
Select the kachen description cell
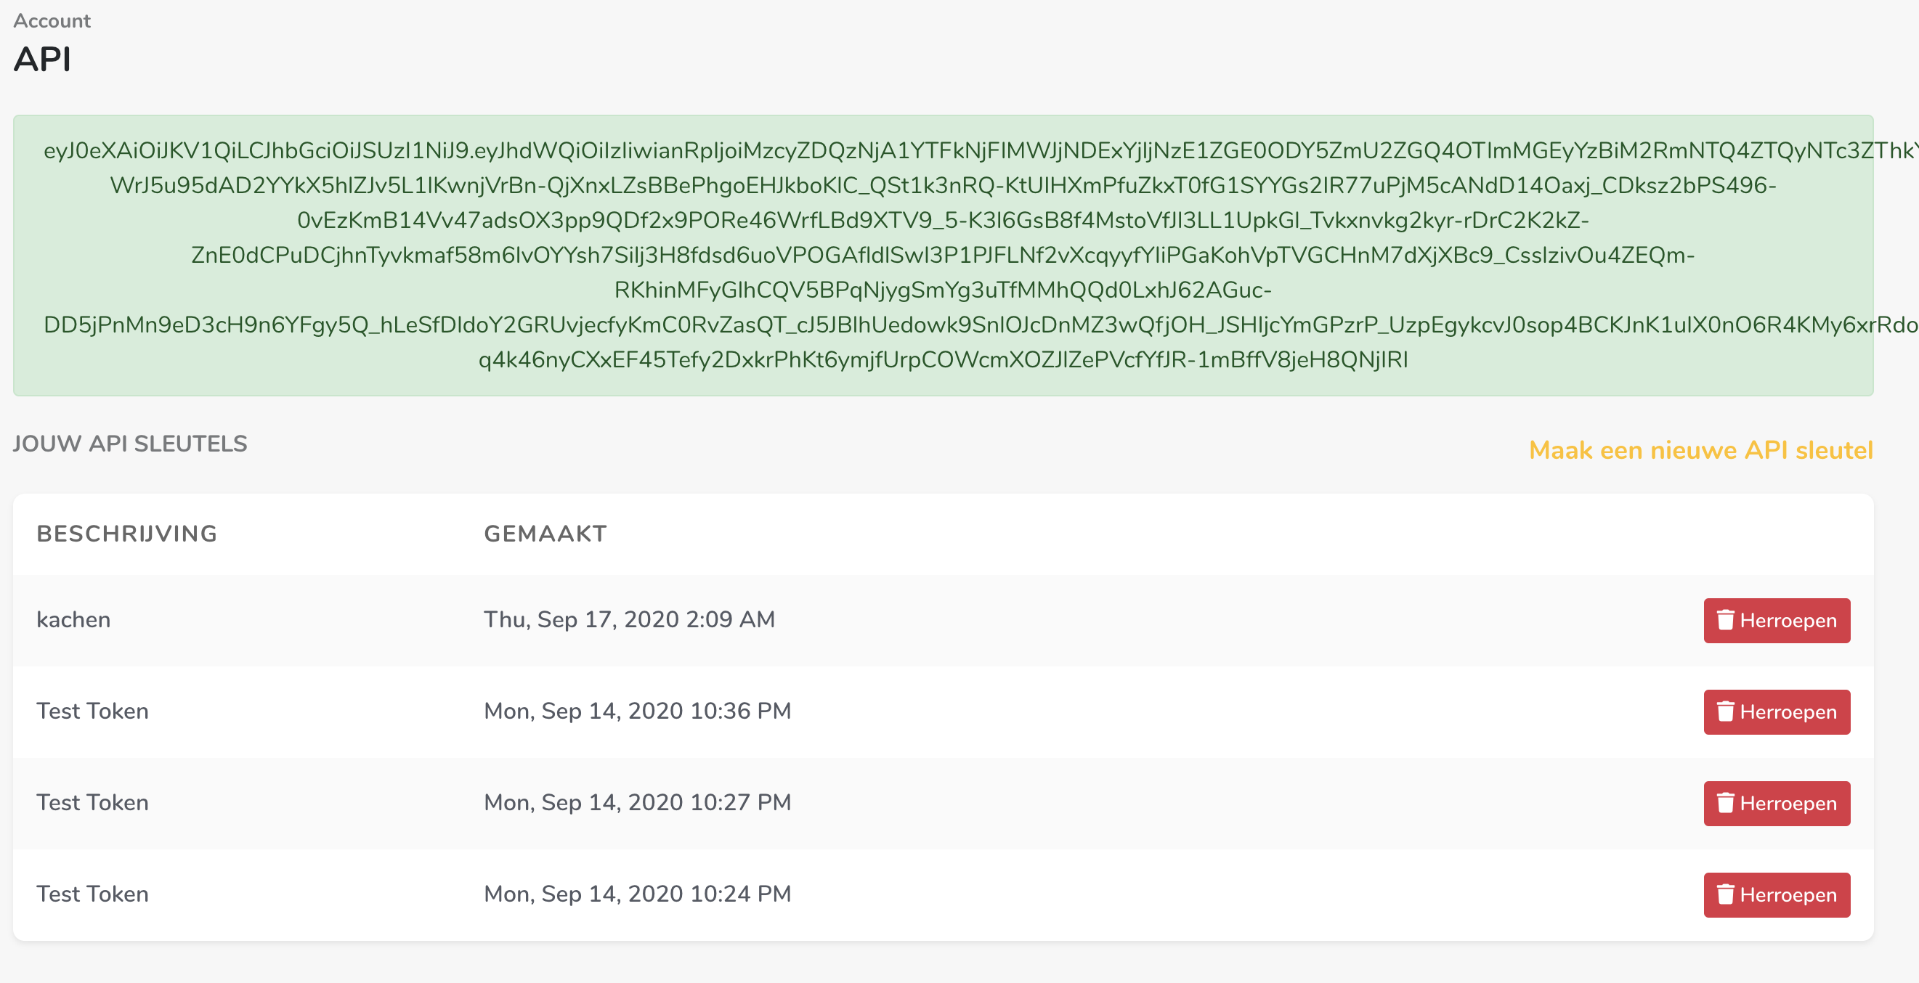pyautogui.click(x=74, y=619)
